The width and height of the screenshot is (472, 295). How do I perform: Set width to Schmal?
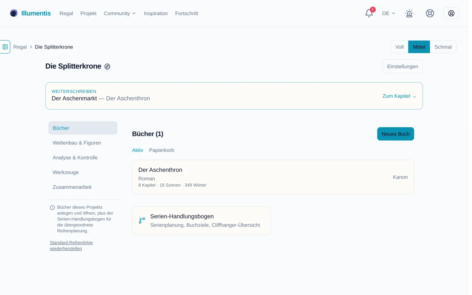click(443, 47)
